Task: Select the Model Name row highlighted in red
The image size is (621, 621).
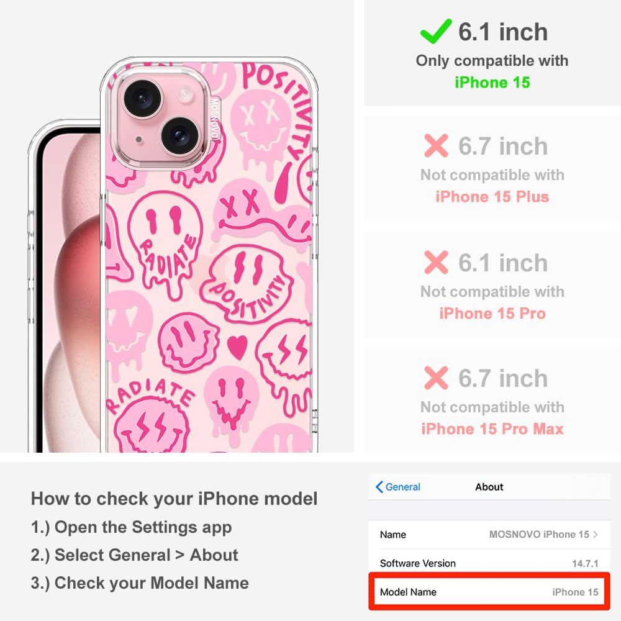Action: [489, 592]
